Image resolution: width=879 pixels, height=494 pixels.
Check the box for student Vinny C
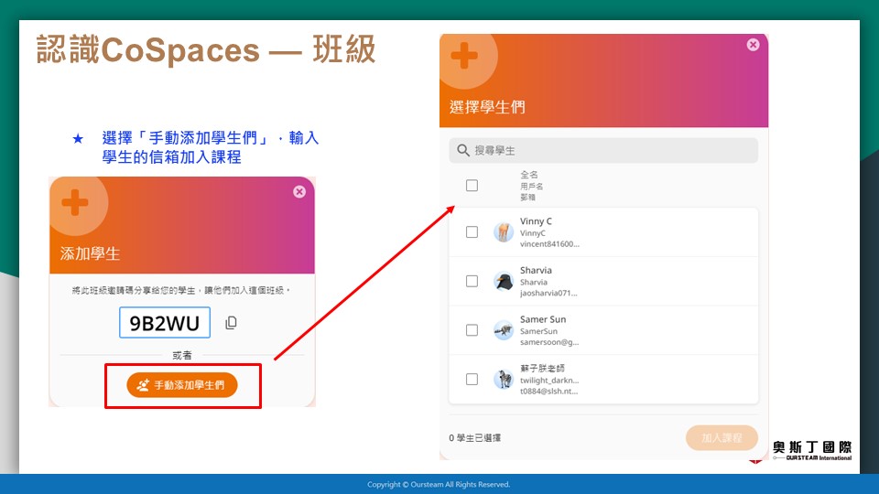pyautogui.click(x=472, y=231)
